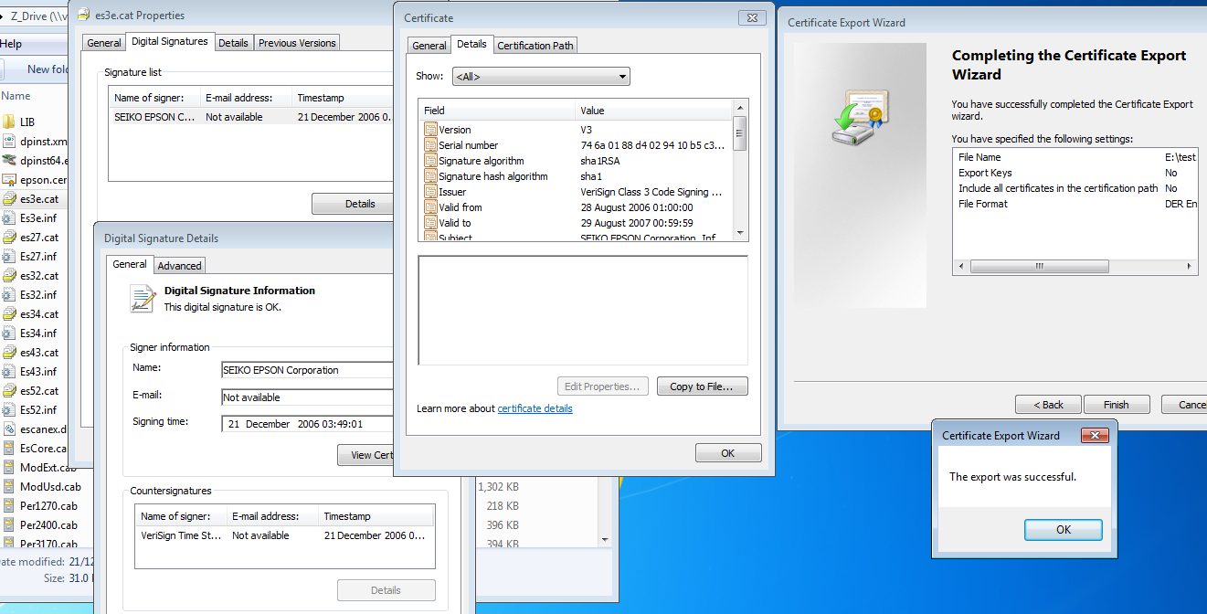Open Details tab in es3e.cat Properties
The height and width of the screenshot is (614, 1207).
pos(233,43)
